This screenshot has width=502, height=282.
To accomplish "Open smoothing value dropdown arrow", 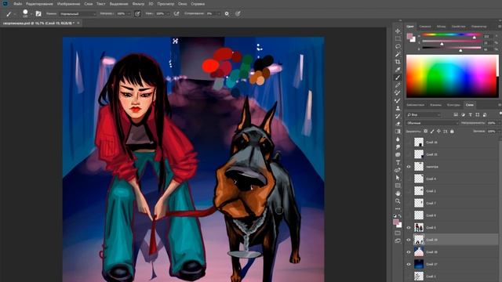I will (219, 14).
